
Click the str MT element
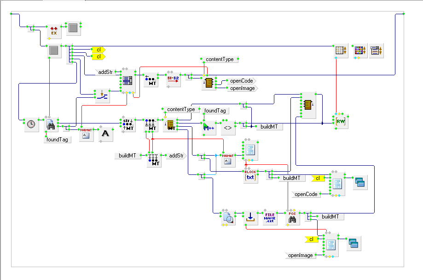pyautogui.click(x=128, y=125)
